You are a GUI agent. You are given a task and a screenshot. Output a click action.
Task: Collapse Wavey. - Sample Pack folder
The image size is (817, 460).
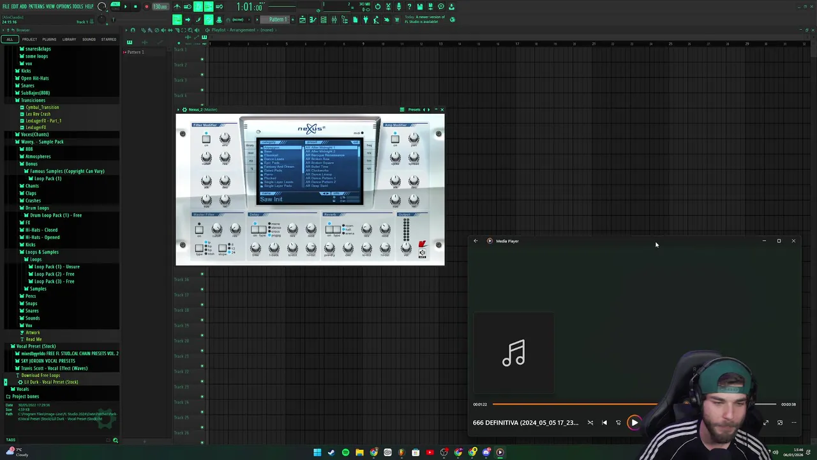(41, 142)
